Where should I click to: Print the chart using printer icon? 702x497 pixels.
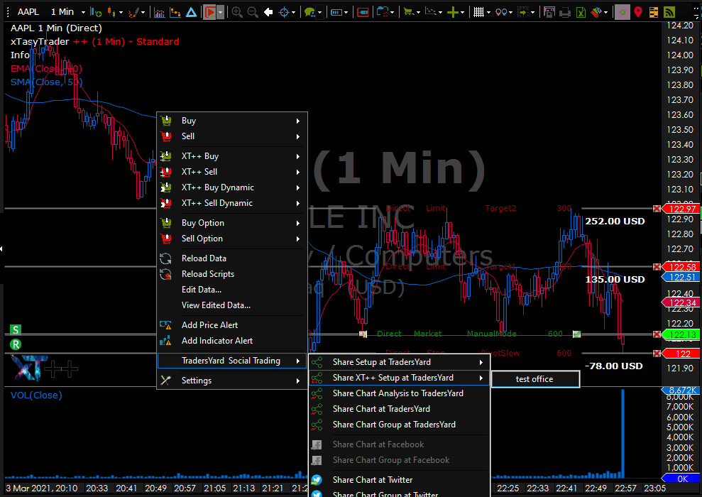pos(565,12)
